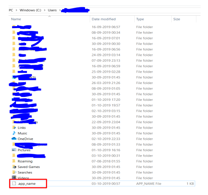Viewport: 208px width, 195px height.
Task: Select the .app_name file icon
Action: 14,183
